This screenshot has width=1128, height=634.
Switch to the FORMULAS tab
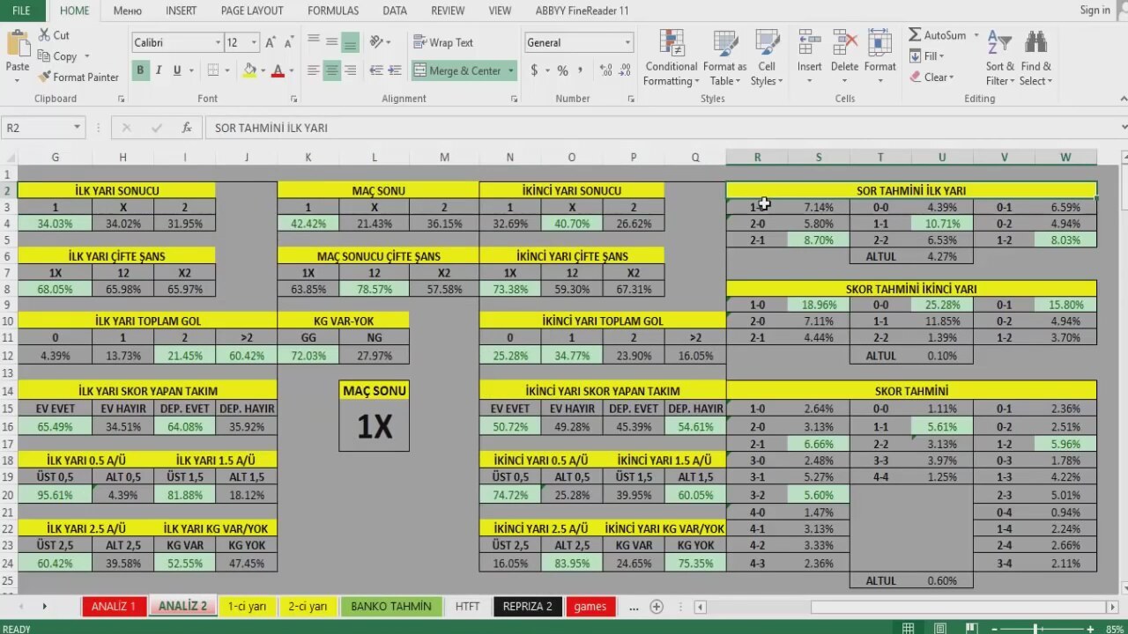point(333,11)
